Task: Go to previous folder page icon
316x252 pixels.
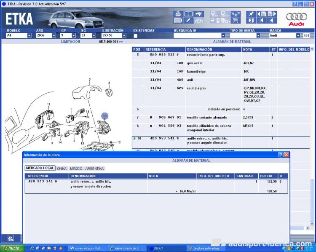Action: click(261, 14)
